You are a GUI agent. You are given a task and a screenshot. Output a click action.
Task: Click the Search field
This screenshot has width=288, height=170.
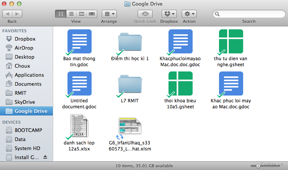[x=249, y=14]
